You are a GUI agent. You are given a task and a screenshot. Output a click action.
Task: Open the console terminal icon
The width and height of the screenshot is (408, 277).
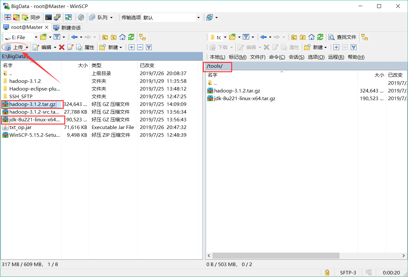coord(49,17)
